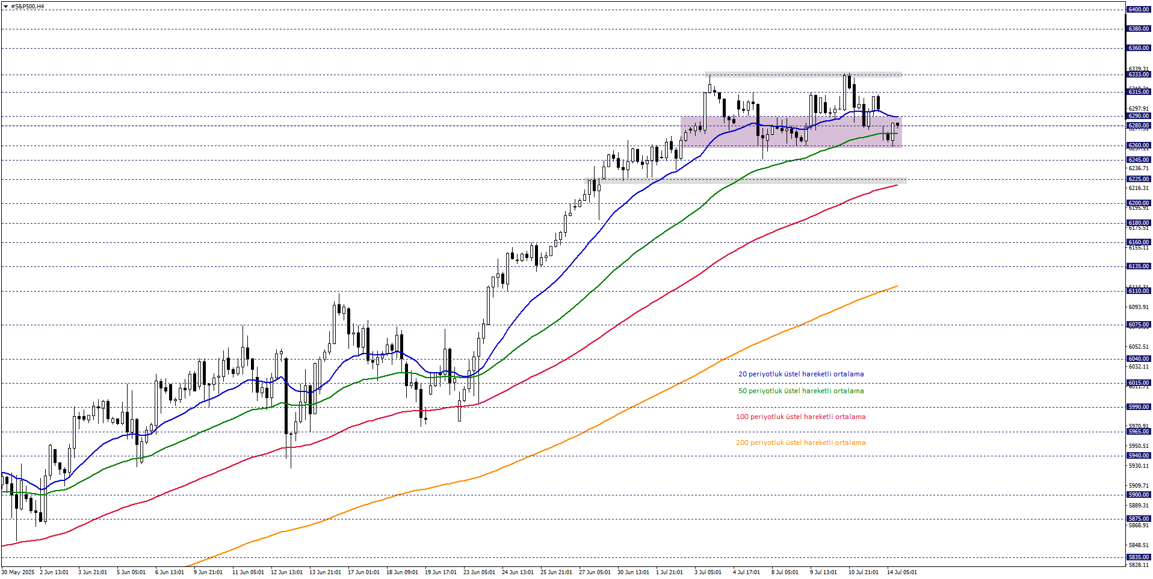The height and width of the screenshot is (579, 1153).
Task: Click the 6260.00 price level label
Action: pos(1139,146)
